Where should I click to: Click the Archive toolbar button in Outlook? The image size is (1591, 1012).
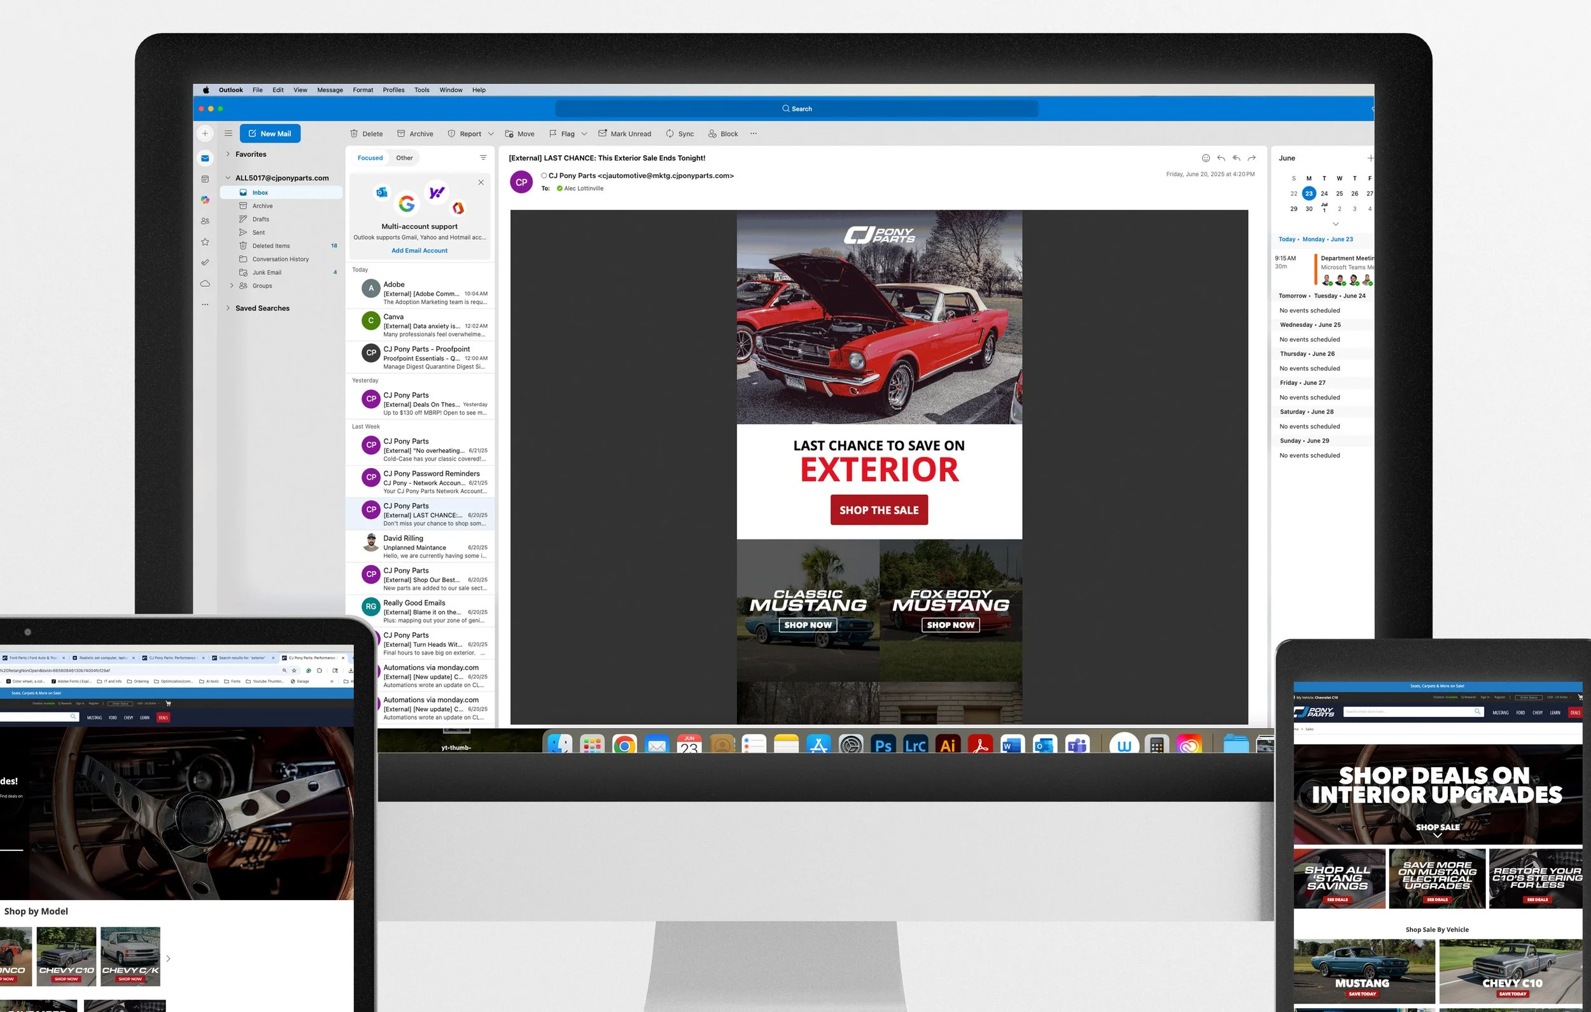pos(415,134)
